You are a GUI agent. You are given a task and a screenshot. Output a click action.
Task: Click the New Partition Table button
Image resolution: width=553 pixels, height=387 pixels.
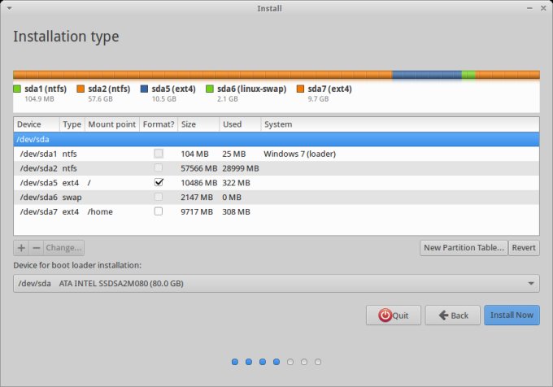(464, 248)
